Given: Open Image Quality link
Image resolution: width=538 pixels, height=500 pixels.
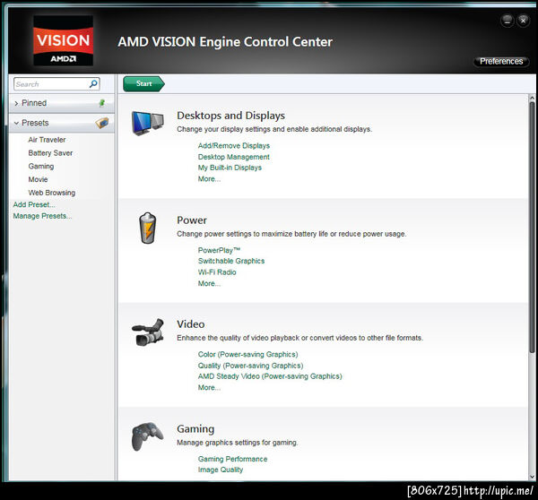Looking at the screenshot, I should coord(221,470).
